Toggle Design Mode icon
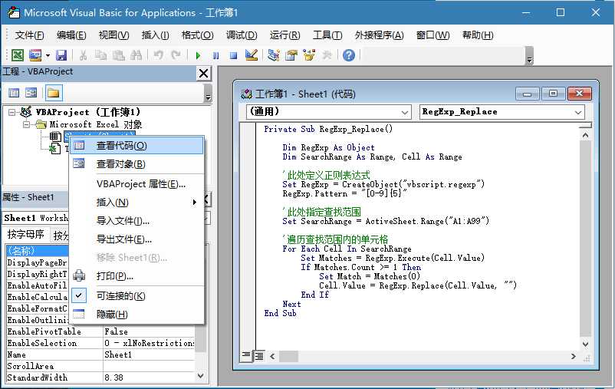 click(x=251, y=55)
